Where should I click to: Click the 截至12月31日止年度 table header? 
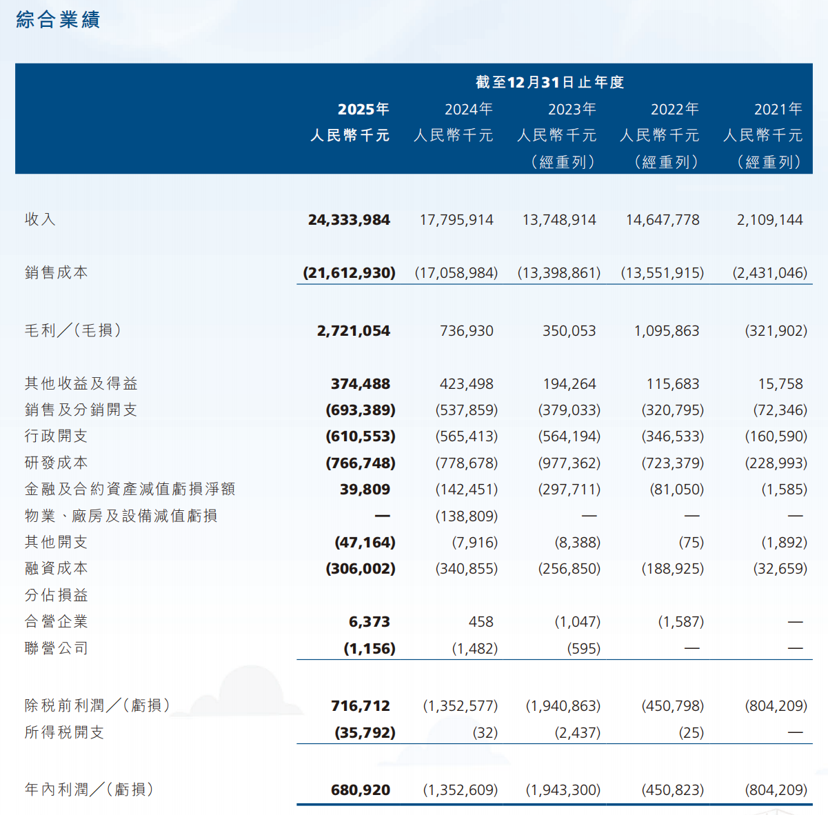549,83
